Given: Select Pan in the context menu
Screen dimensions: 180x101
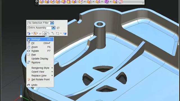Looking at the screenshot, I should [x=40, y=55].
